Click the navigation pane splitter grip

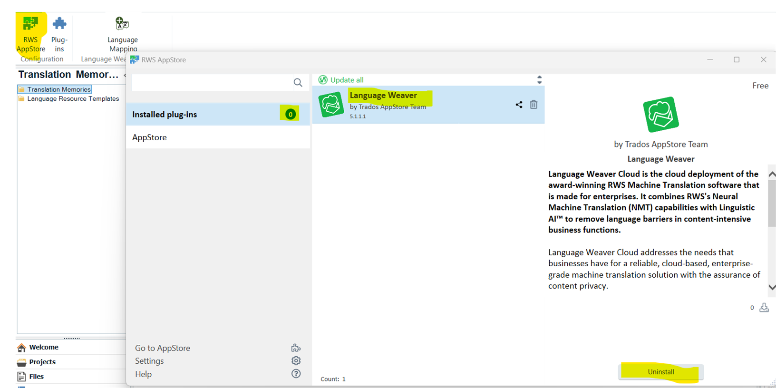point(72,338)
